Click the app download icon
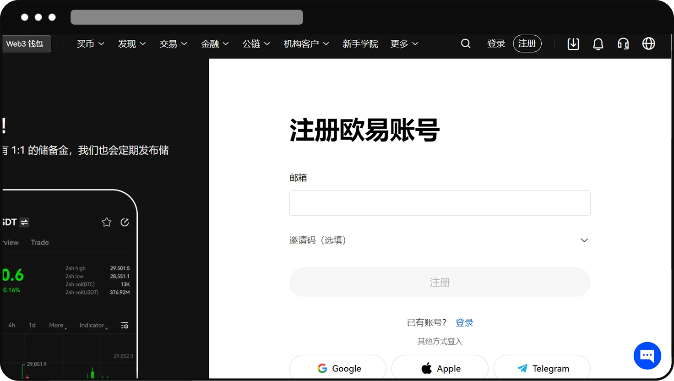The image size is (674, 381). [573, 44]
